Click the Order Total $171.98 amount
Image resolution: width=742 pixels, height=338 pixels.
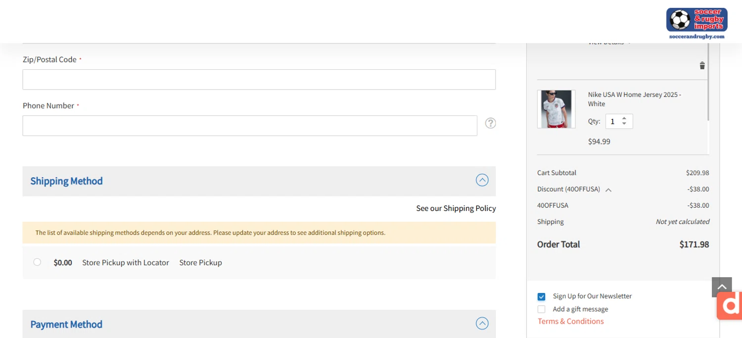694,244
